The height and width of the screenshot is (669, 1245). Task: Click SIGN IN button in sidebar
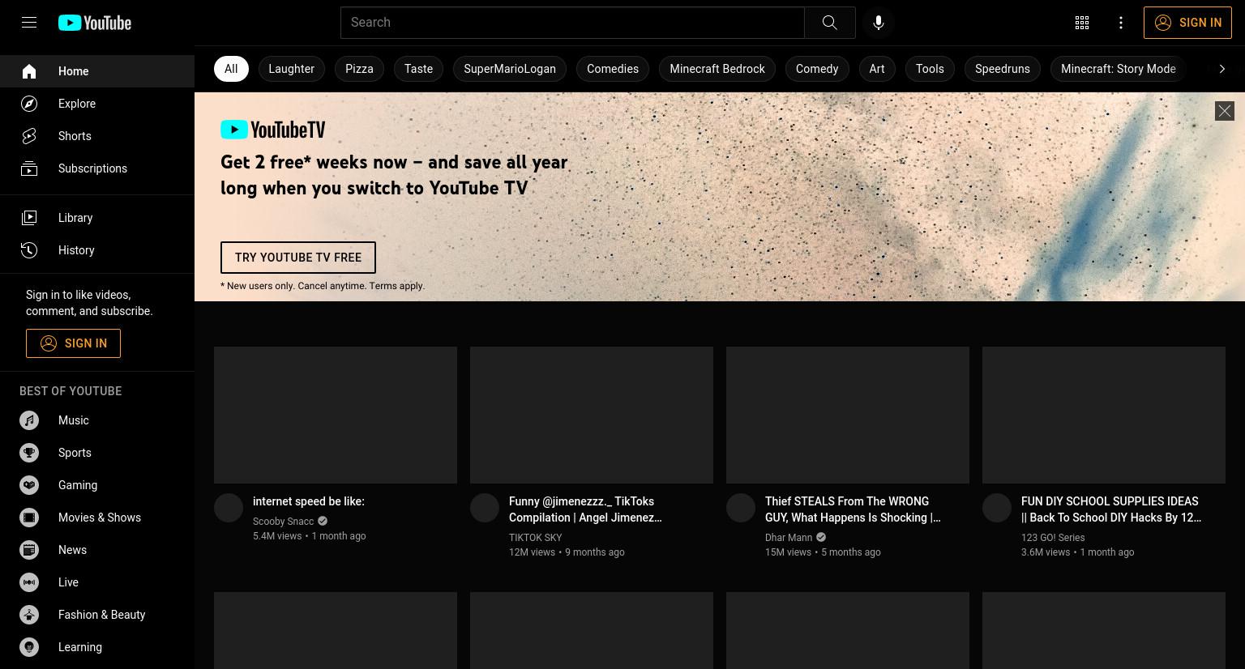coord(73,343)
